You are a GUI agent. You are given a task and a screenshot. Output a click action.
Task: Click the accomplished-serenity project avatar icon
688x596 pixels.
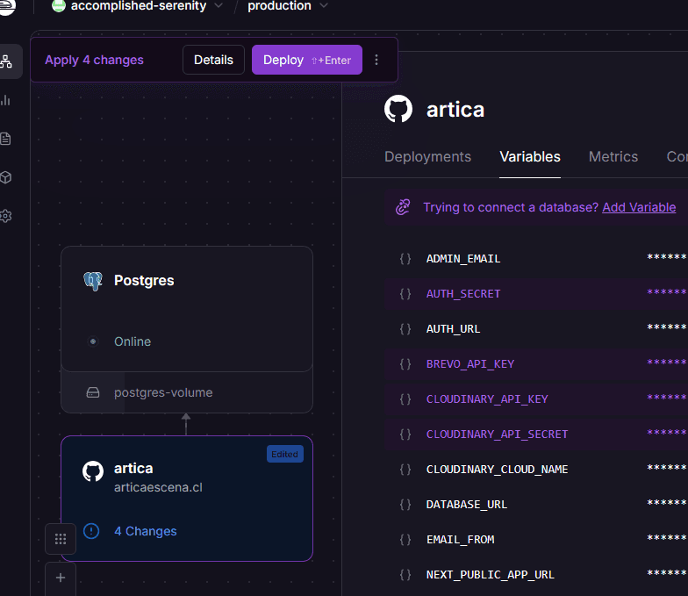[x=58, y=5]
